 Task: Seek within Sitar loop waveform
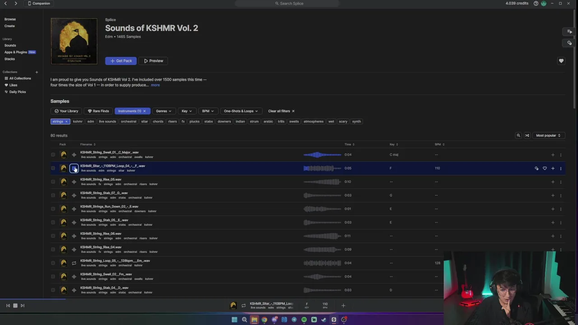click(x=322, y=168)
